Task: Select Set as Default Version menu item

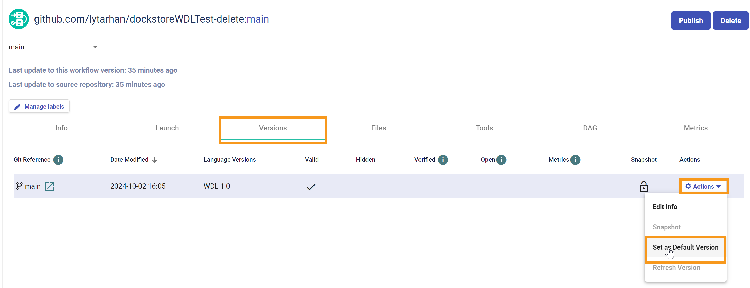Action: click(685, 247)
